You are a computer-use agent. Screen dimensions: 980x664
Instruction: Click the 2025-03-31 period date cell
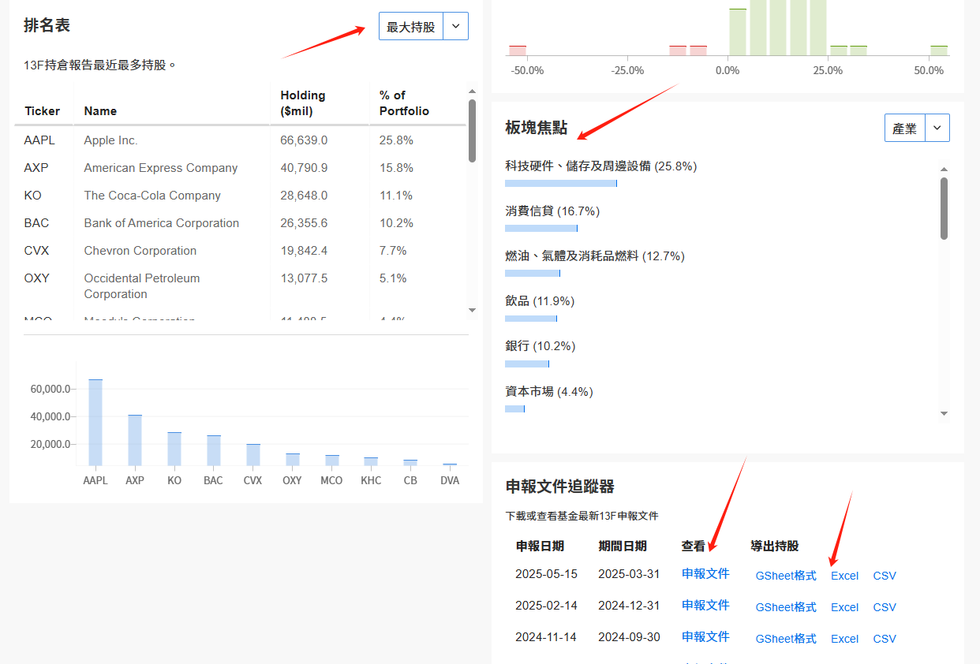click(x=629, y=574)
